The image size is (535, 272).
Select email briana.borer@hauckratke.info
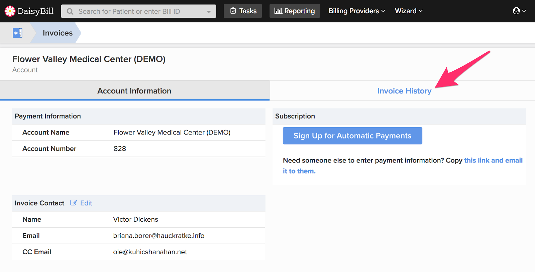158,236
